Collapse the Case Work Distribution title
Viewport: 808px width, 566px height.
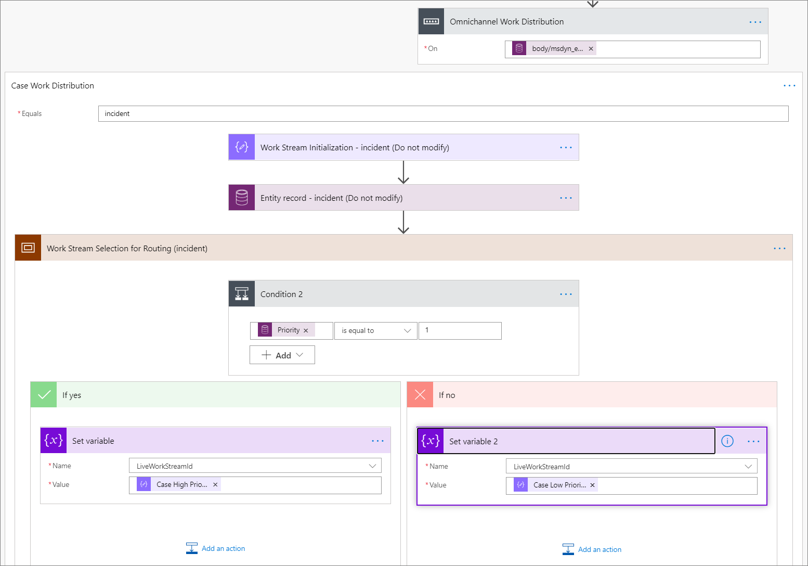click(53, 85)
